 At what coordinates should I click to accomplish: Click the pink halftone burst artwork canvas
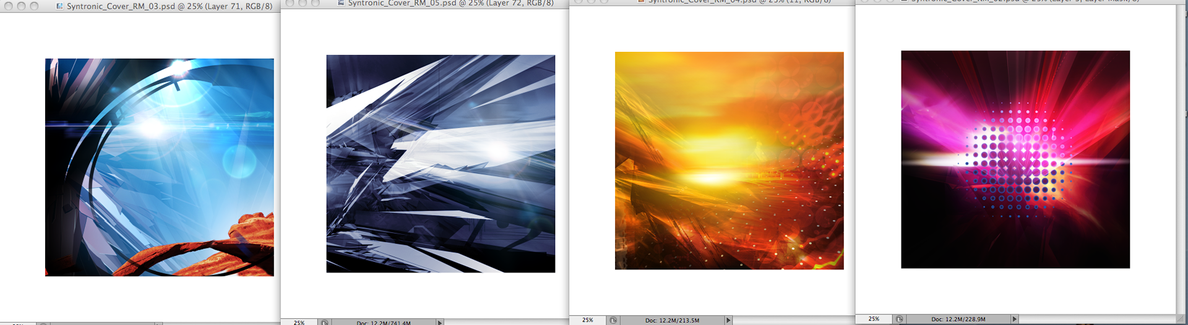(x=1015, y=159)
